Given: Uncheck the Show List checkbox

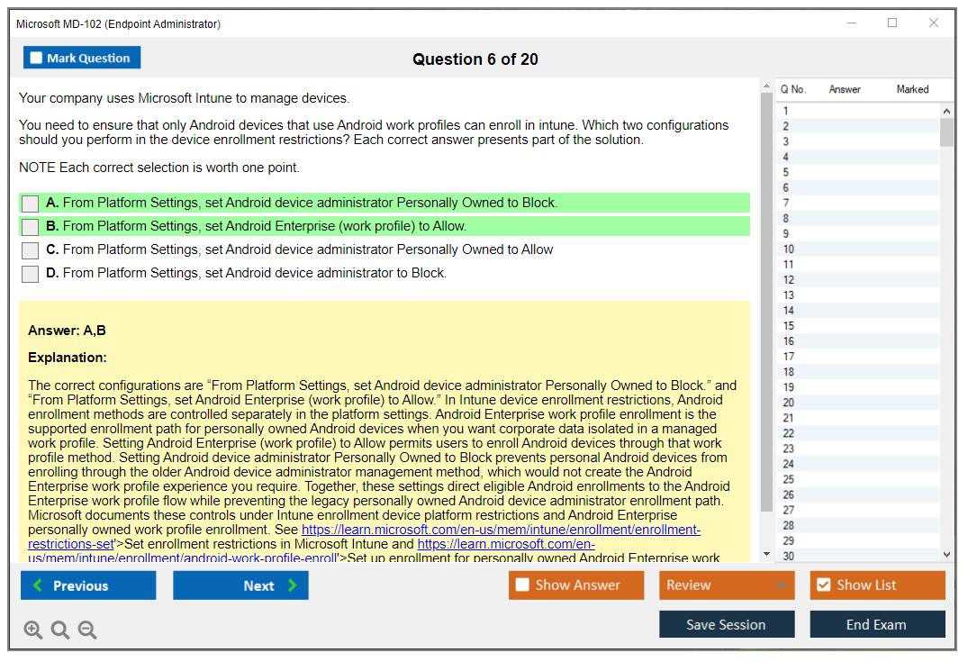Looking at the screenshot, I should [824, 585].
